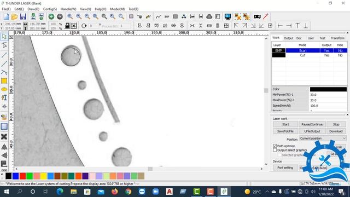Click the Speed(mm/s) value field
Image resolution: width=350 pixels, height=197 pixels.
tap(328, 106)
